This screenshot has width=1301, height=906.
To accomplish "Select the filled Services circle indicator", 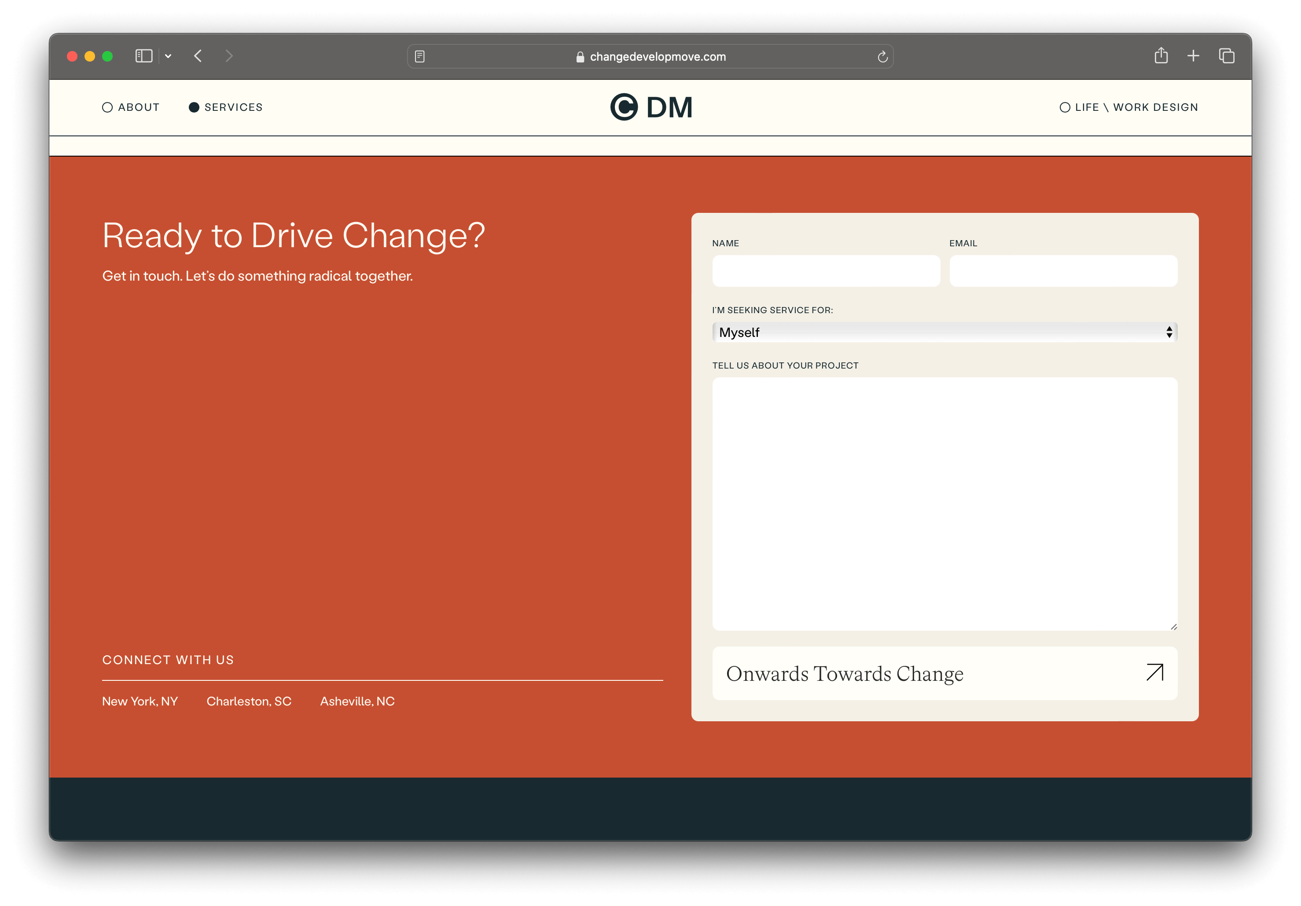I will (x=194, y=108).
